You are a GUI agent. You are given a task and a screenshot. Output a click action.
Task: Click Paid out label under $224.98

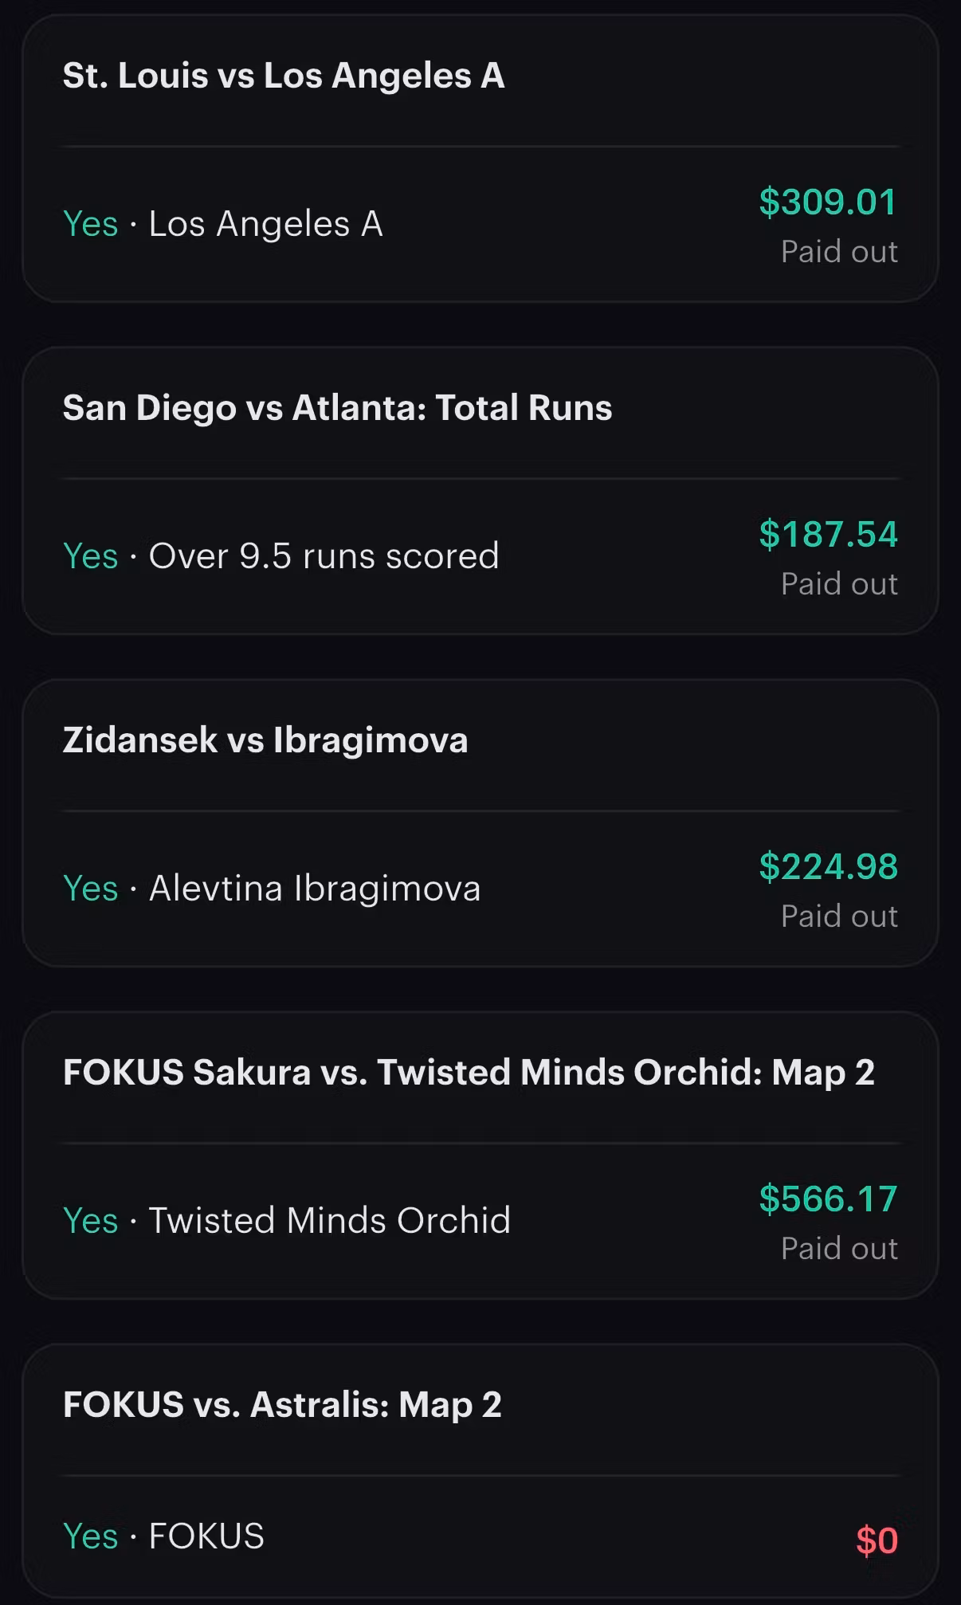click(x=839, y=916)
